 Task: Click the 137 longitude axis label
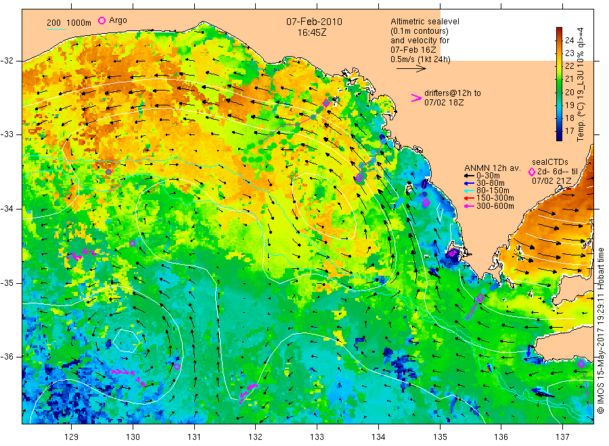[x=562, y=437]
